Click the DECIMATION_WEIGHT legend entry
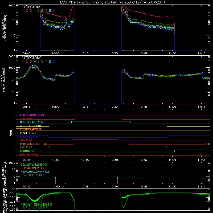 34,168
